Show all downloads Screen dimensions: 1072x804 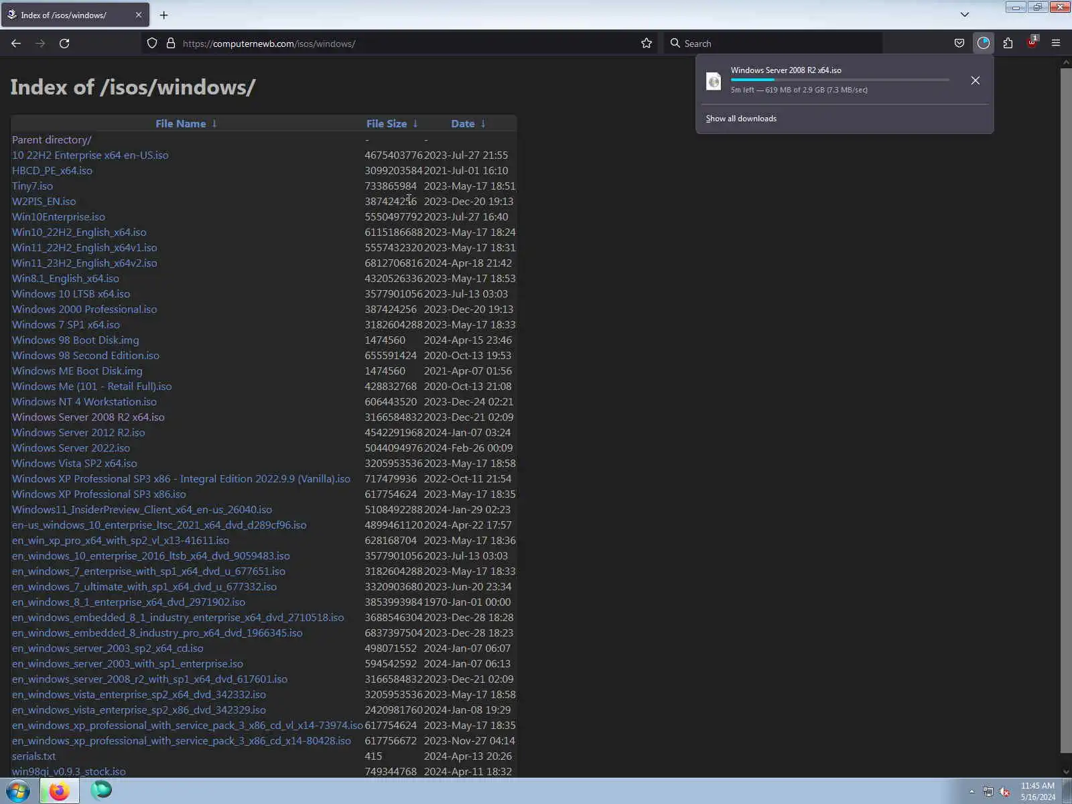point(741,119)
